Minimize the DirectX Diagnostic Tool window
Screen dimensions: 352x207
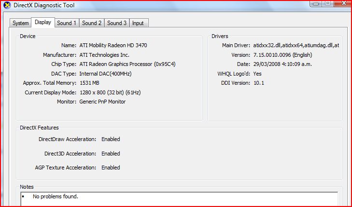tap(316, 3)
